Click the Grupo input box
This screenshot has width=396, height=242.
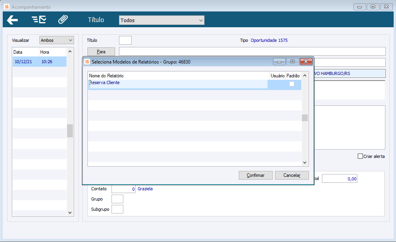point(117,199)
